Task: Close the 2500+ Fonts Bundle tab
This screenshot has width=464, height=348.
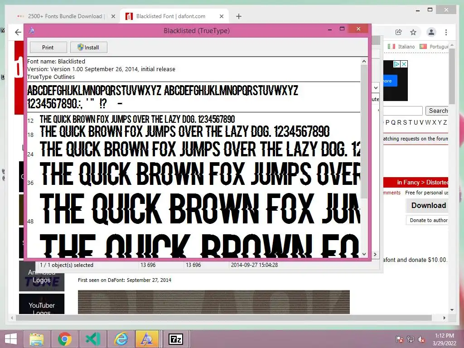Action: pyautogui.click(x=113, y=16)
